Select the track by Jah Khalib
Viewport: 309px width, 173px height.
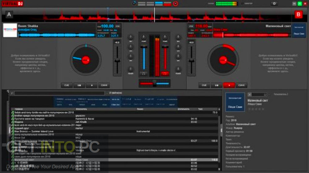click(115, 122)
